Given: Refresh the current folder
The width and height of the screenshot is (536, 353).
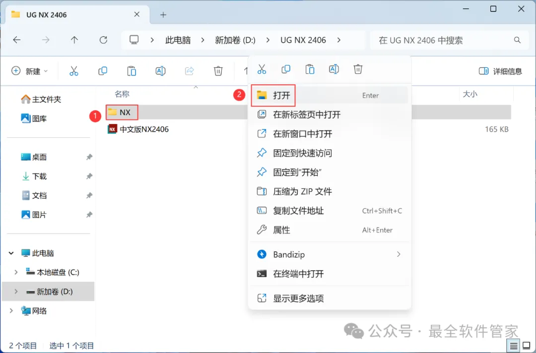Looking at the screenshot, I should point(103,40).
